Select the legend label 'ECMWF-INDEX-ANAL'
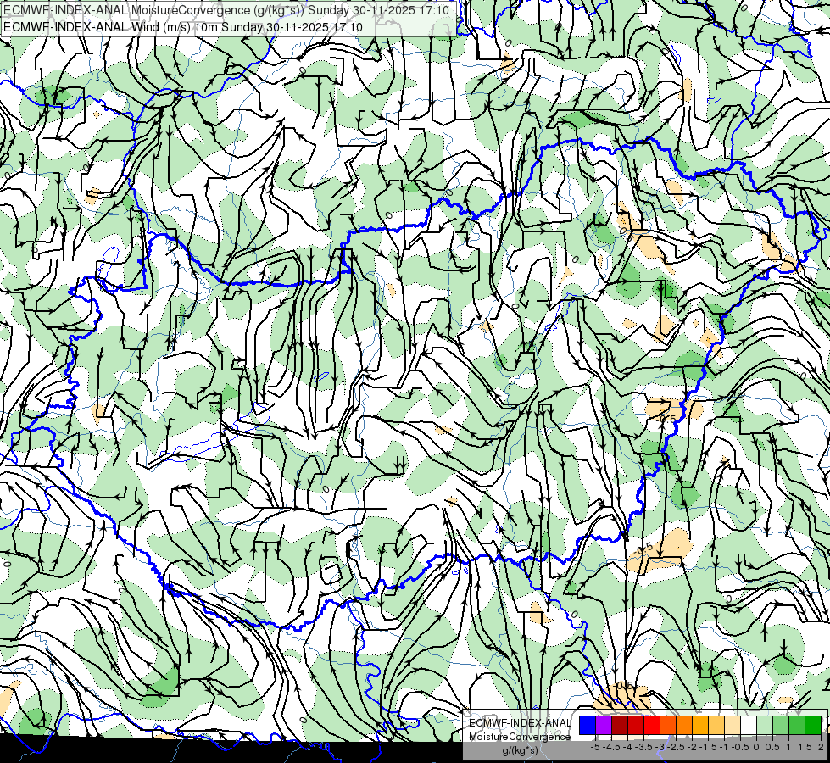 point(521,723)
